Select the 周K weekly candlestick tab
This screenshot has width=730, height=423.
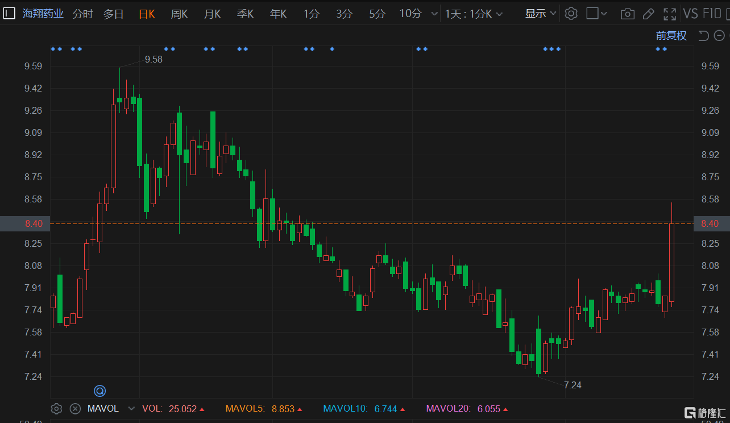click(180, 14)
